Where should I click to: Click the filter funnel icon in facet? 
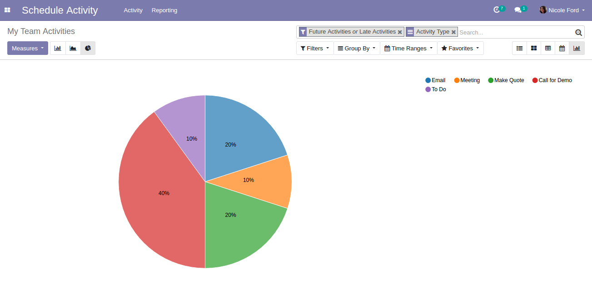[303, 32]
